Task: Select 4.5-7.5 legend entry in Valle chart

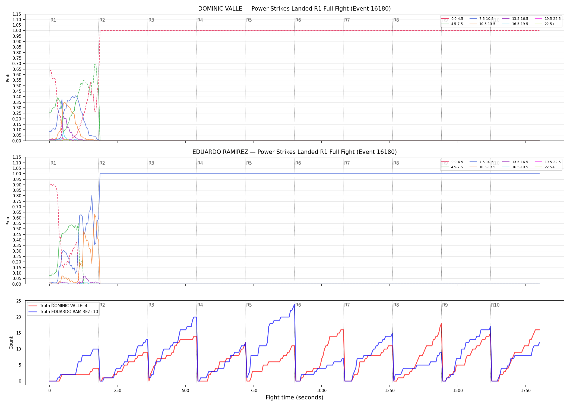Action: [452, 24]
